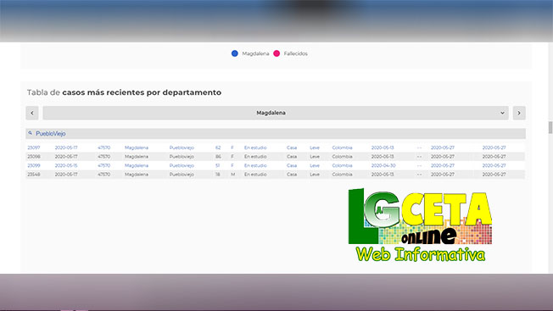Click the page vertical scrollbar thumb
The height and width of the screenshot is (311, 553).
point(550,127)
